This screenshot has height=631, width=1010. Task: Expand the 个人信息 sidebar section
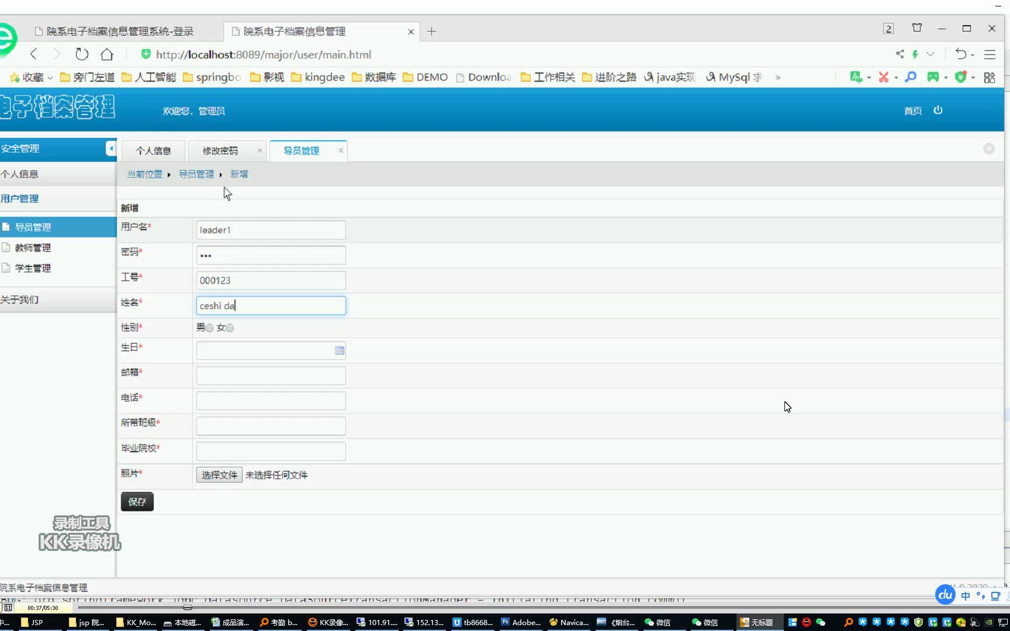tap(58, 174)
